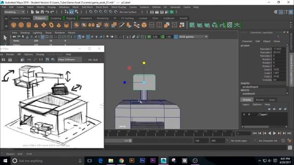Create a polygon plane from the shelf

point(44,25)
